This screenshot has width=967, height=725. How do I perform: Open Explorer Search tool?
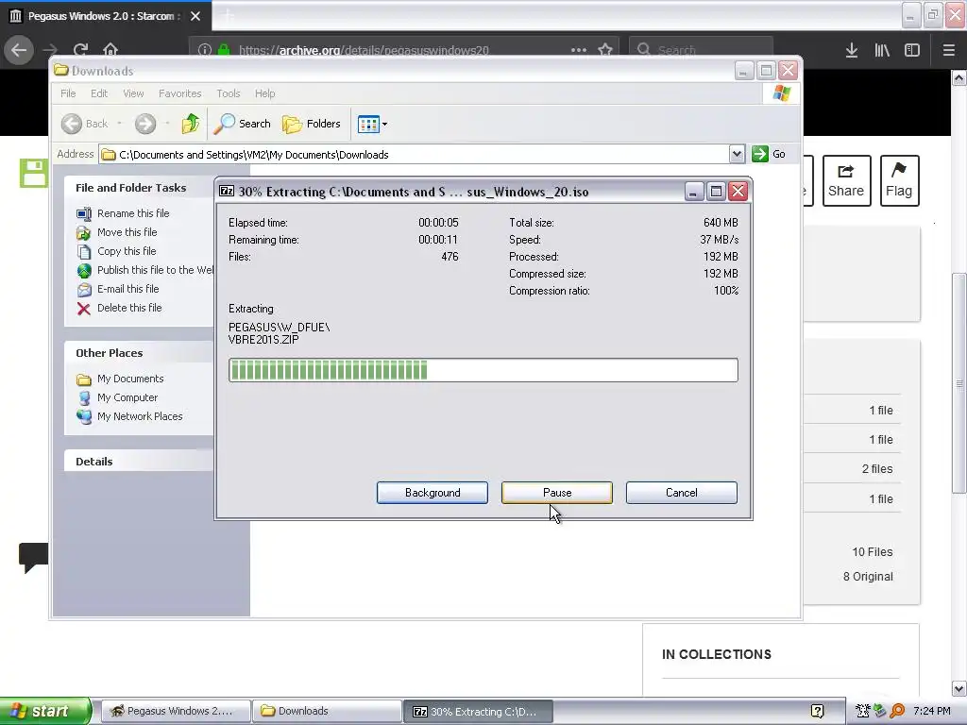[242, 124]
